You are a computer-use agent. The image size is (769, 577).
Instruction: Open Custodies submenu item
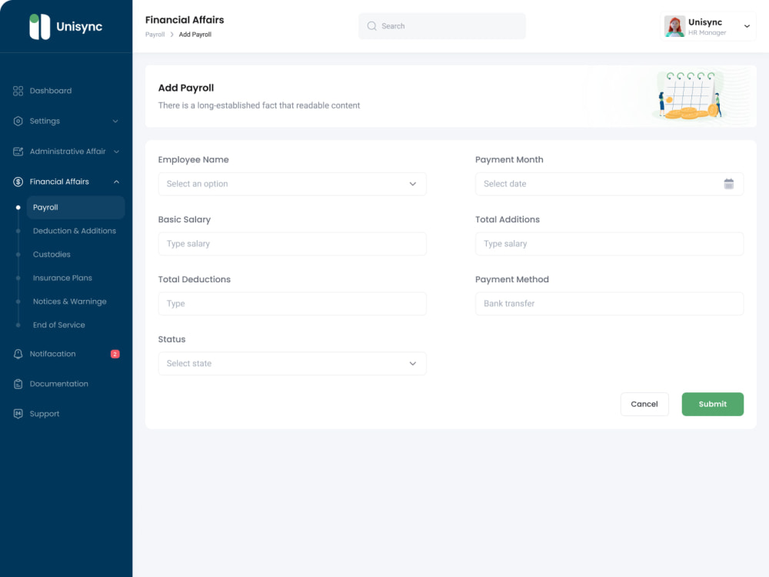[52, 255]
